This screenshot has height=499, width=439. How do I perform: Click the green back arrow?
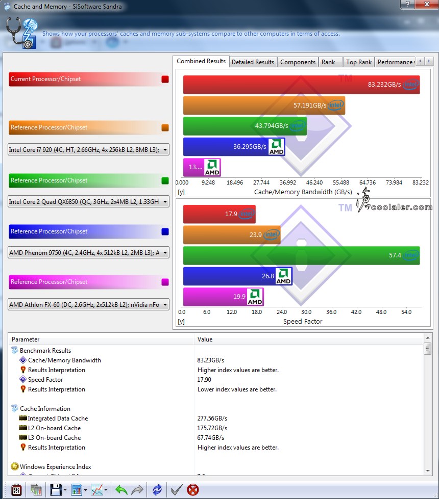(x=121, y=490)
